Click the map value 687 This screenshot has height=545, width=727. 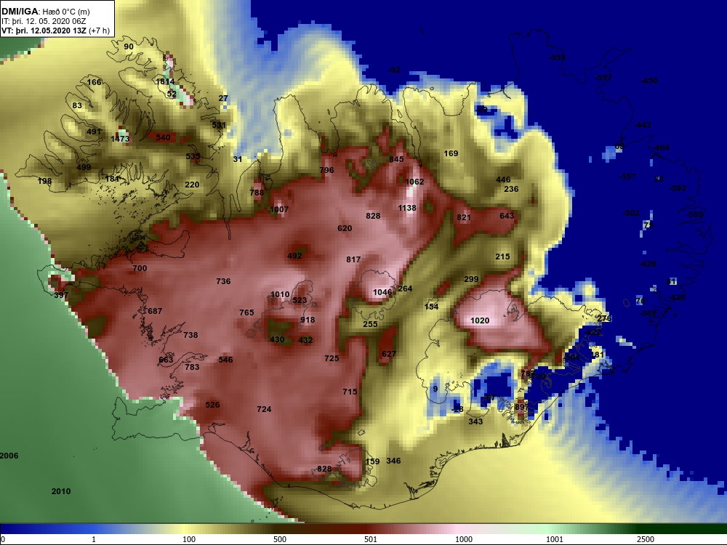pos(155,311)
